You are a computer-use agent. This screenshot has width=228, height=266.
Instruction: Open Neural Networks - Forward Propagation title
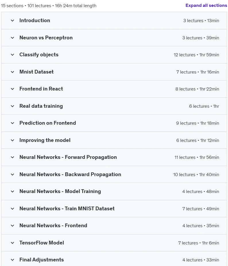coord(68,157)
